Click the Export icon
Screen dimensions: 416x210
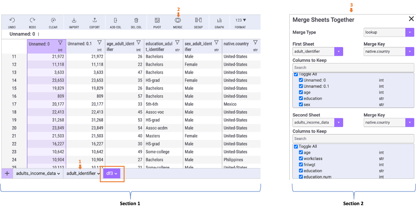tap(95, 20)
